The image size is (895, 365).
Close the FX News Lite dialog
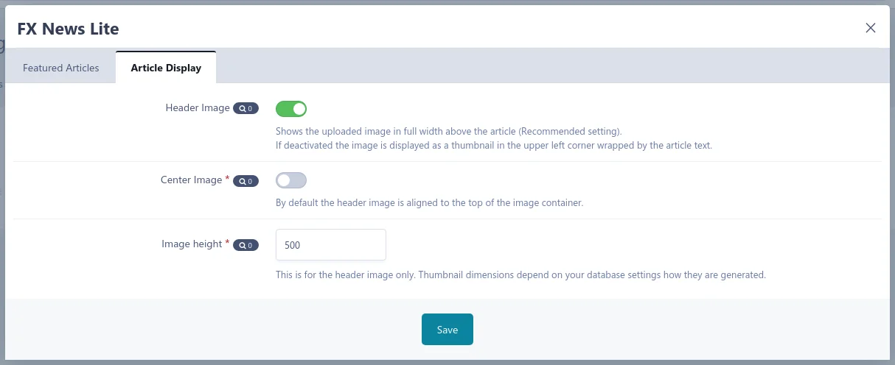(871, 28)
